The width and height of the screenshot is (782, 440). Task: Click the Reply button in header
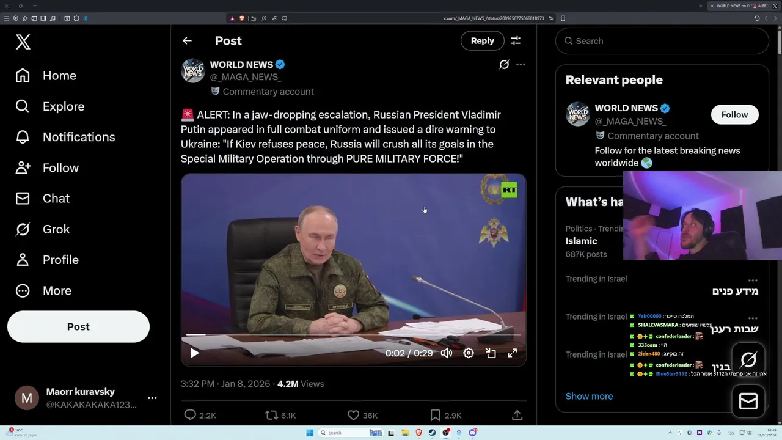(482, 41)
